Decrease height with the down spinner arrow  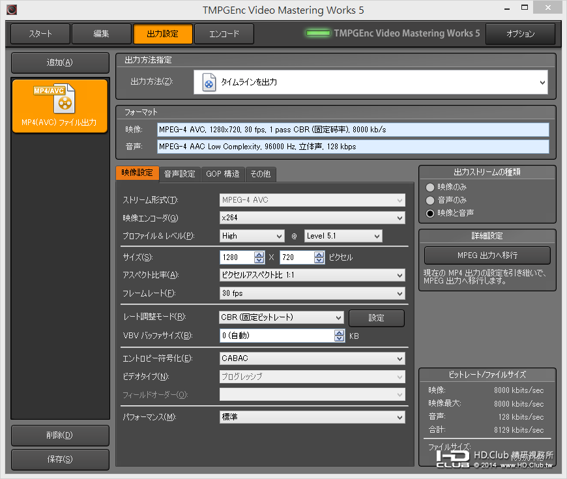pyautogui.click(x=319, y=261)
